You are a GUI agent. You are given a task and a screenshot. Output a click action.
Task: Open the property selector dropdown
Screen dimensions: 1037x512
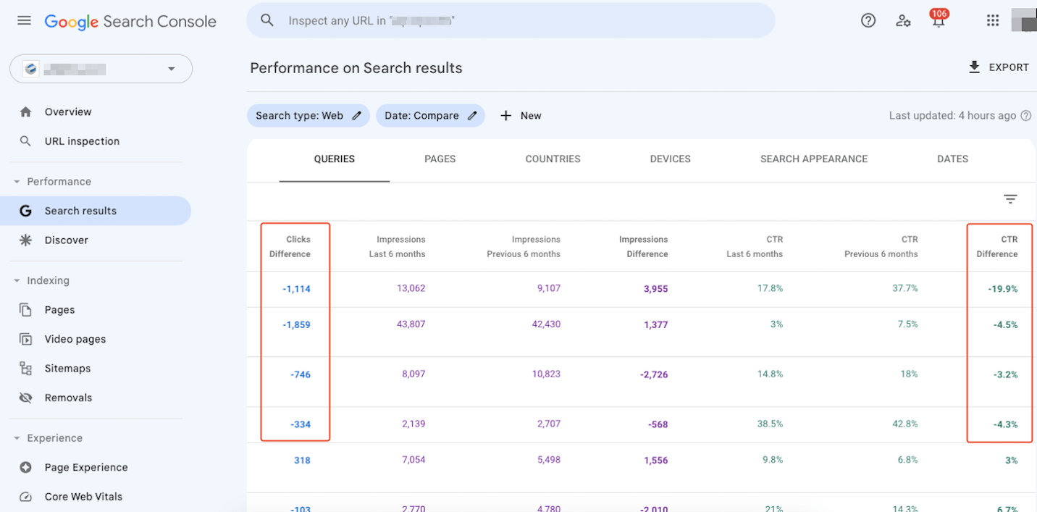coord(101,69)
